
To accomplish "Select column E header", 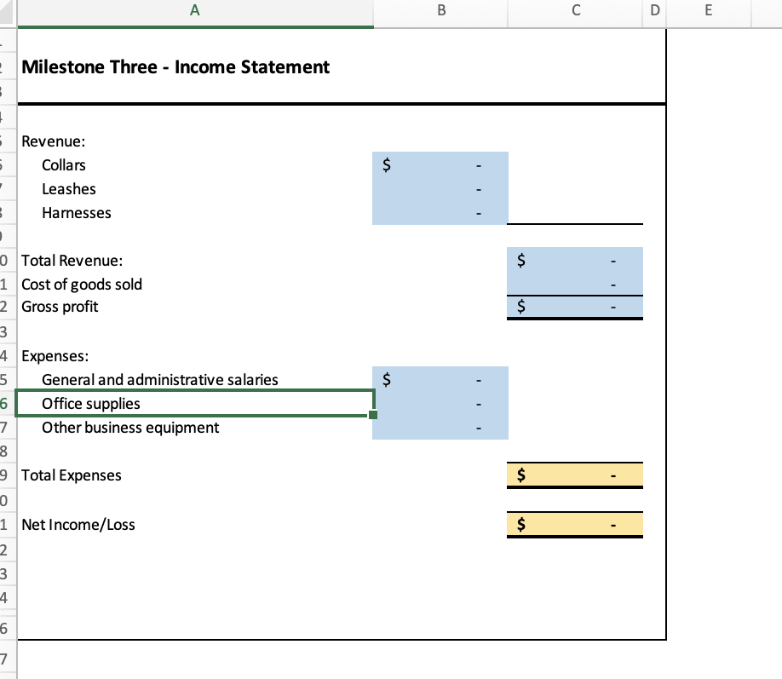I will [x=710, y=12].
